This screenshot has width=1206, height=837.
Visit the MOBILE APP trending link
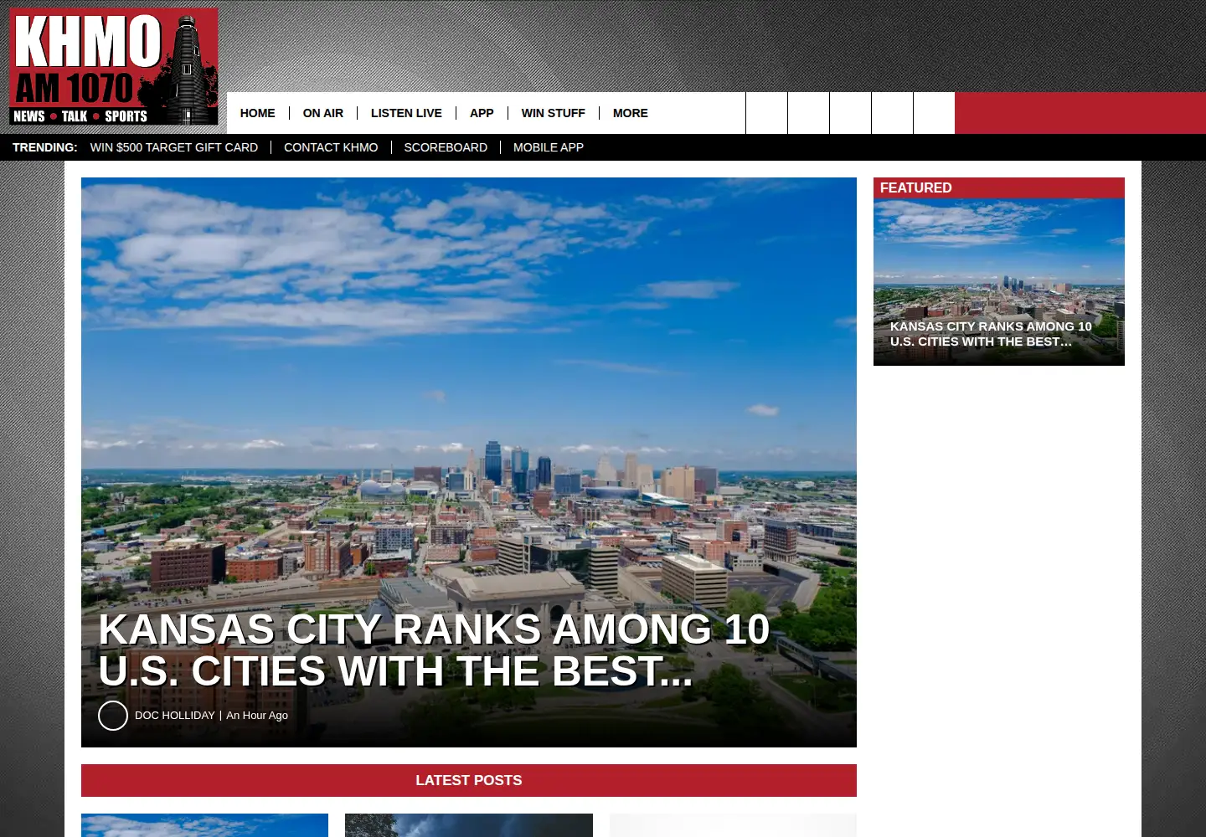point(549,147)
